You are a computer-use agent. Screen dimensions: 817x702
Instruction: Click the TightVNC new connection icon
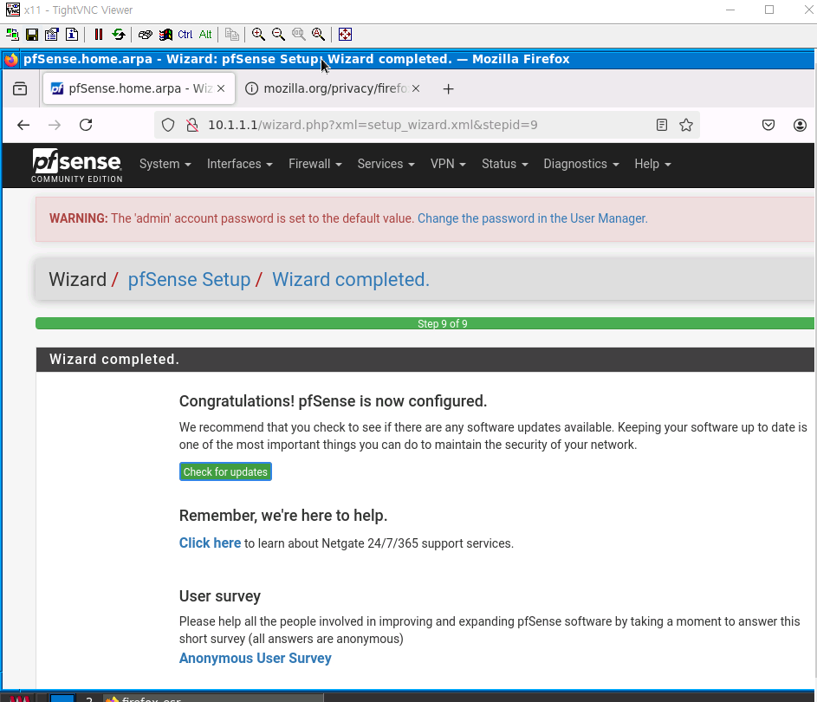12,35
